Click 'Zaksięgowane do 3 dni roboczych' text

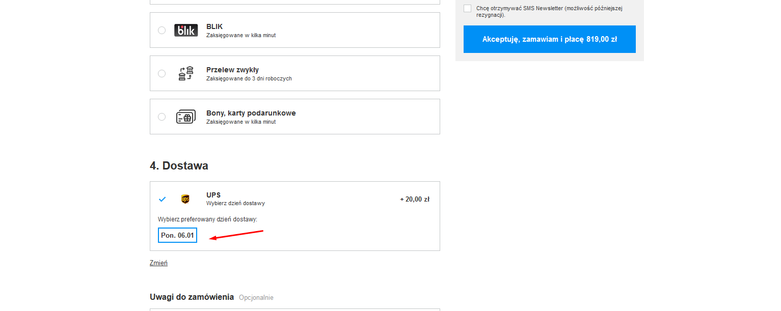point(249,79)
